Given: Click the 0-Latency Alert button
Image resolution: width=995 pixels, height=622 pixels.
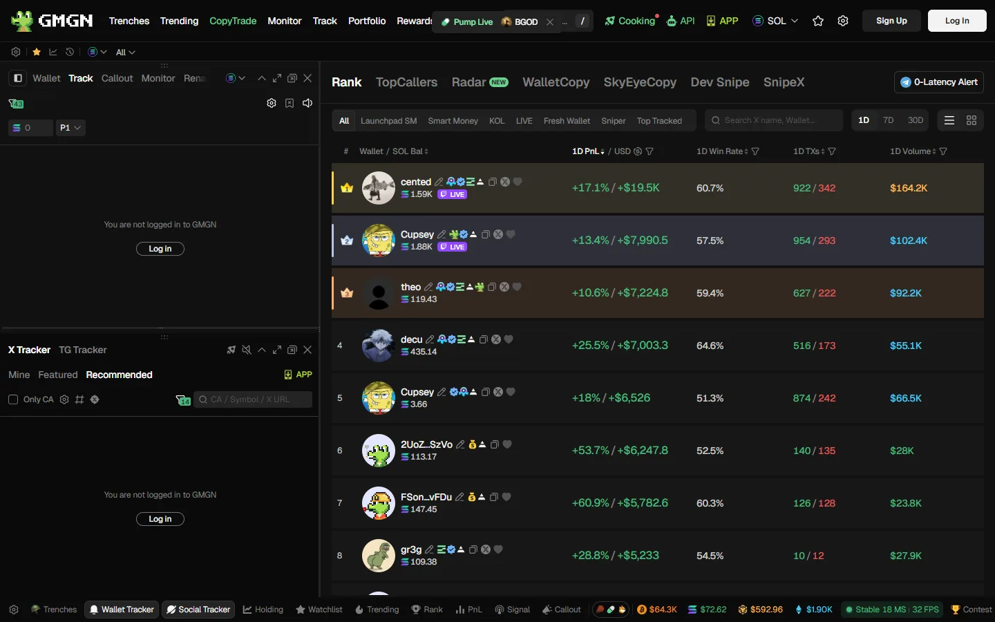Looking at the screenshot, I should pyautogui.click(x=939, y=82).
